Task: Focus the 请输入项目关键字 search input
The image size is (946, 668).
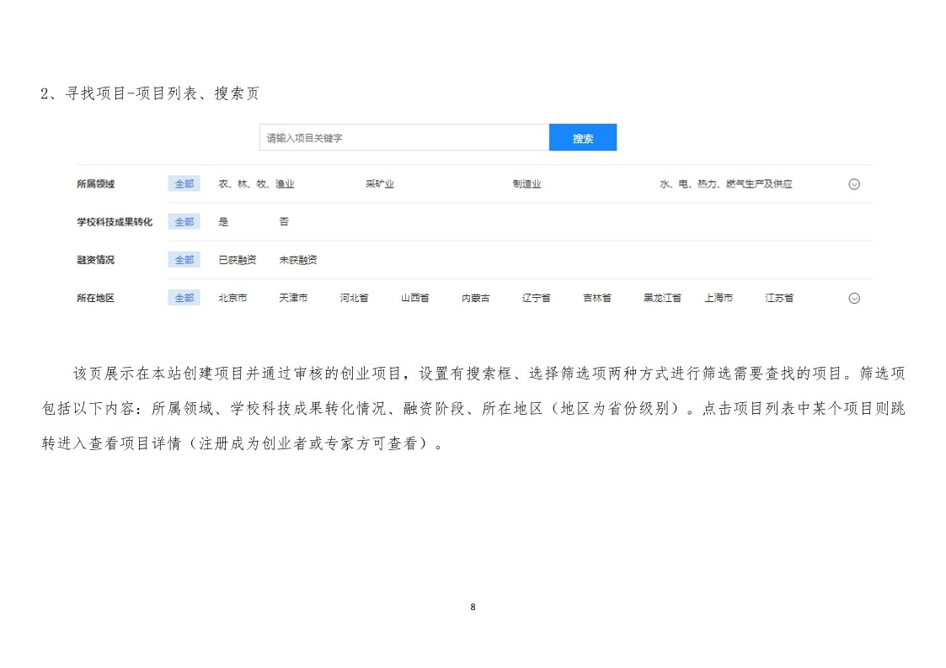Action: pos(404,137)
